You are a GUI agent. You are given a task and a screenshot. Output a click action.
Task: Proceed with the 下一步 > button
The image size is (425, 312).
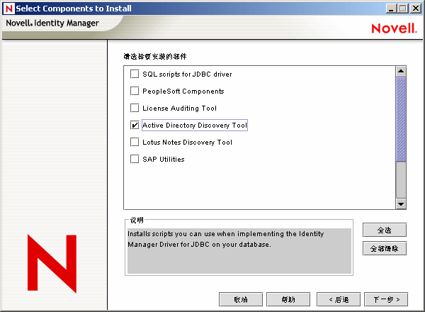pos(386,299)
